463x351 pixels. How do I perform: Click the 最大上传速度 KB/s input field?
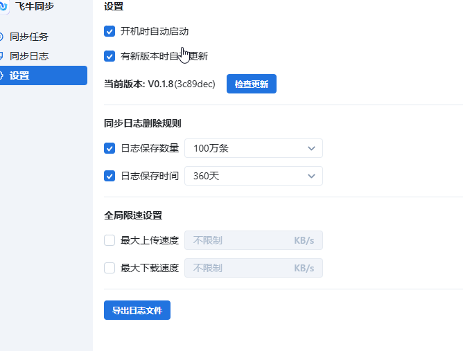click(x=239, y=240)
